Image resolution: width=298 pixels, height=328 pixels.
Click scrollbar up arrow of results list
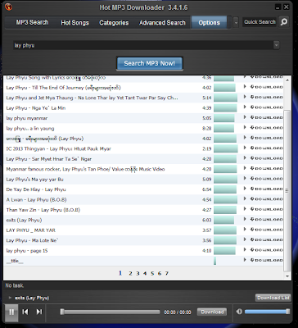click(x=287, y=80)
